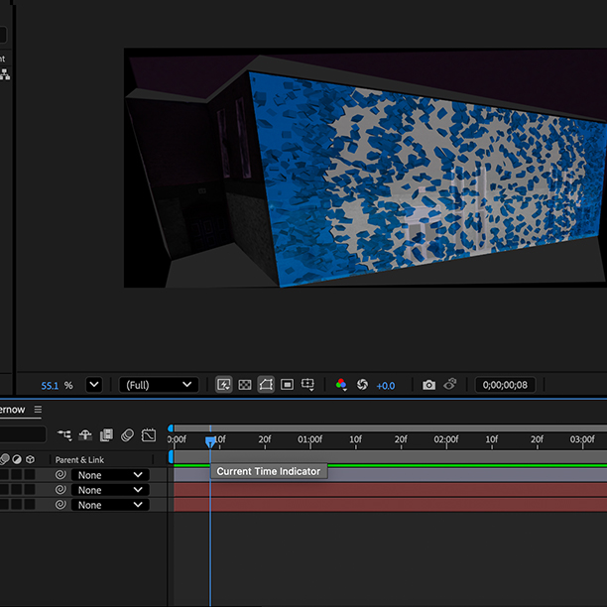Open the Graph Editor icon
The width and height of the screenshot is (607, 607).
pos(149,435)
